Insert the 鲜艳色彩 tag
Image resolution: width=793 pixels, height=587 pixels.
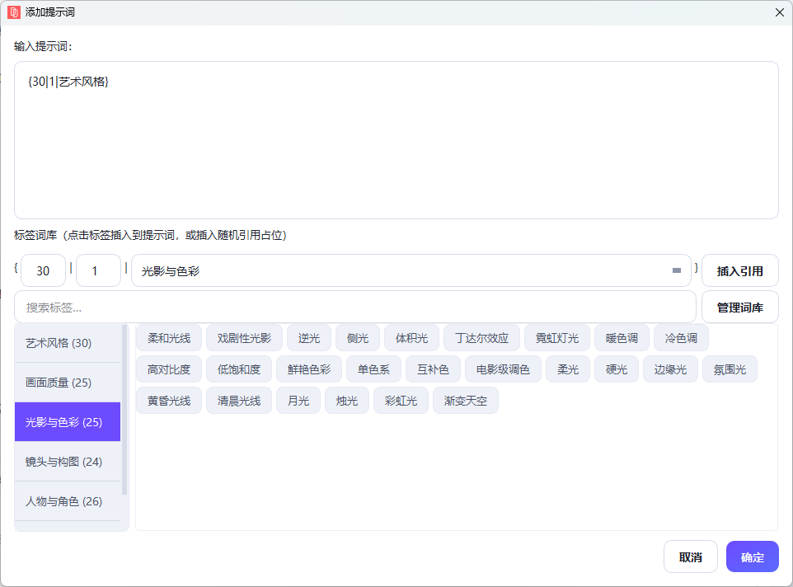[x=309, y=369]
